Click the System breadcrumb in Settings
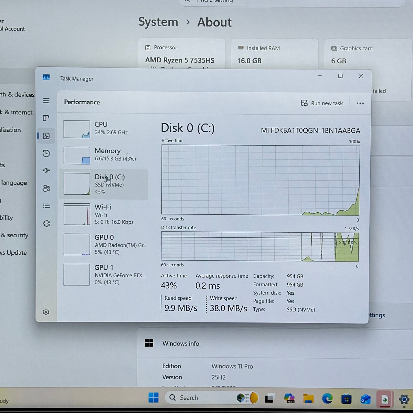 click(158, 22)
